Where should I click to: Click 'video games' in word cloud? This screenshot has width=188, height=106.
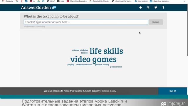[x=93, y=59]
